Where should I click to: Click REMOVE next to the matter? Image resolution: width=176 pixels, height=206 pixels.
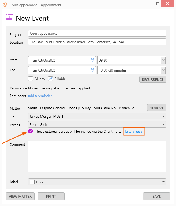[x=156, y=108]
